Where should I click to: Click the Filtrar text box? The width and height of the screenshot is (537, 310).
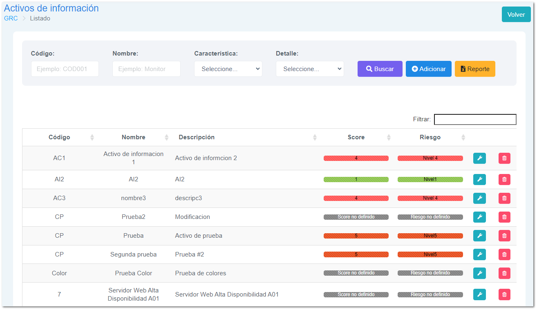tap(475, 119)
